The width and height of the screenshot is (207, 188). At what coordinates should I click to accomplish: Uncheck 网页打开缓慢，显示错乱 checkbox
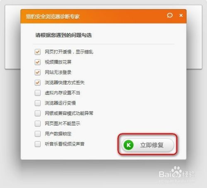tap(38, 52)
